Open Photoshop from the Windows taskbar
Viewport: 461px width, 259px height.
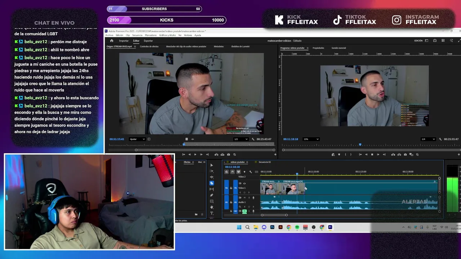tap(272, 227)
